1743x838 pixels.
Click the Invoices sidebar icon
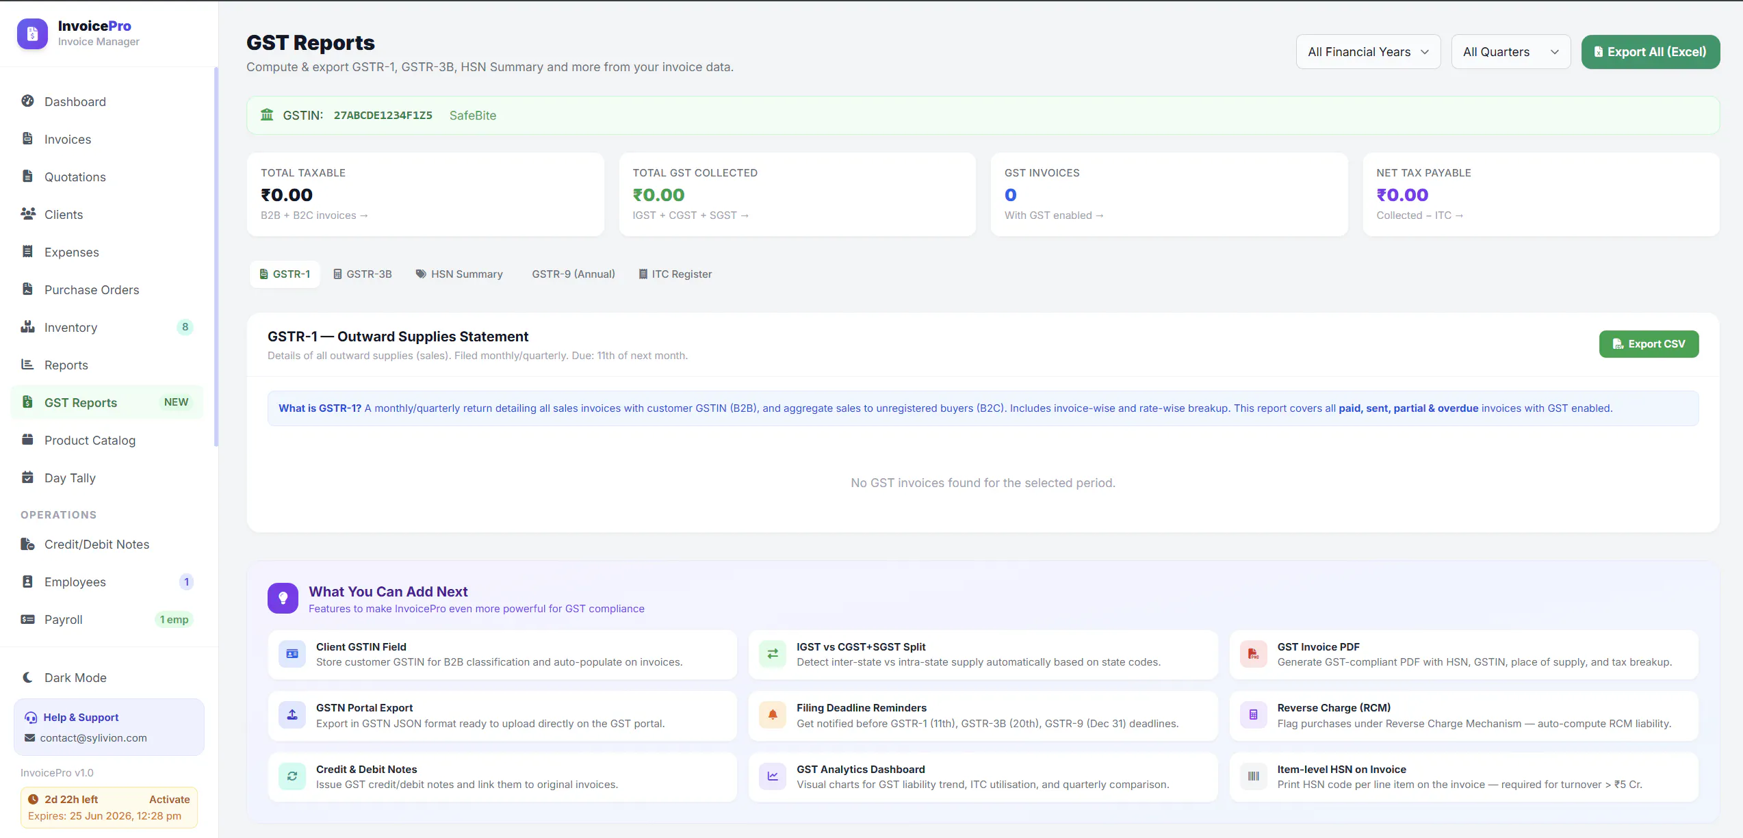click(27, 139)
